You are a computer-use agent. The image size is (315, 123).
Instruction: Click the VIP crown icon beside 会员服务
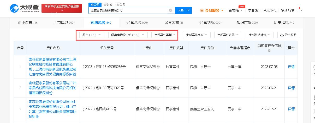click(202, 10)
